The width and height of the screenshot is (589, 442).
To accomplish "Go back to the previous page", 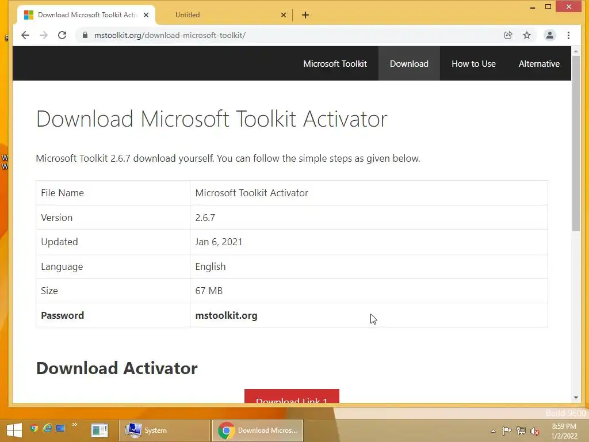I will coord(25,35).
